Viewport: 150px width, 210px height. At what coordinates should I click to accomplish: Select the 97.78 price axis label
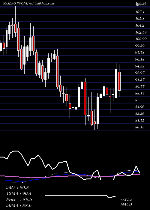(x=140, y=52)
